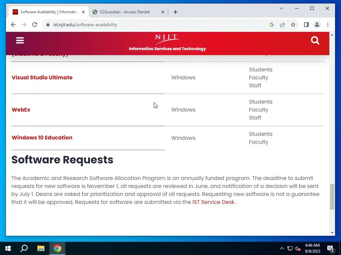Show hidden system tray icons
The width and height of the screenshot is (341, 255).
pos(282,248)
